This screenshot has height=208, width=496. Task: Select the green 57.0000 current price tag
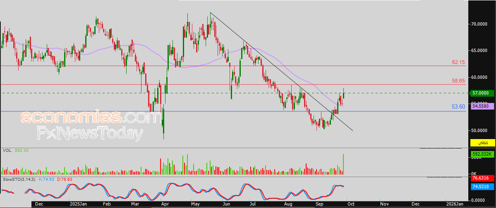point(482,93)
